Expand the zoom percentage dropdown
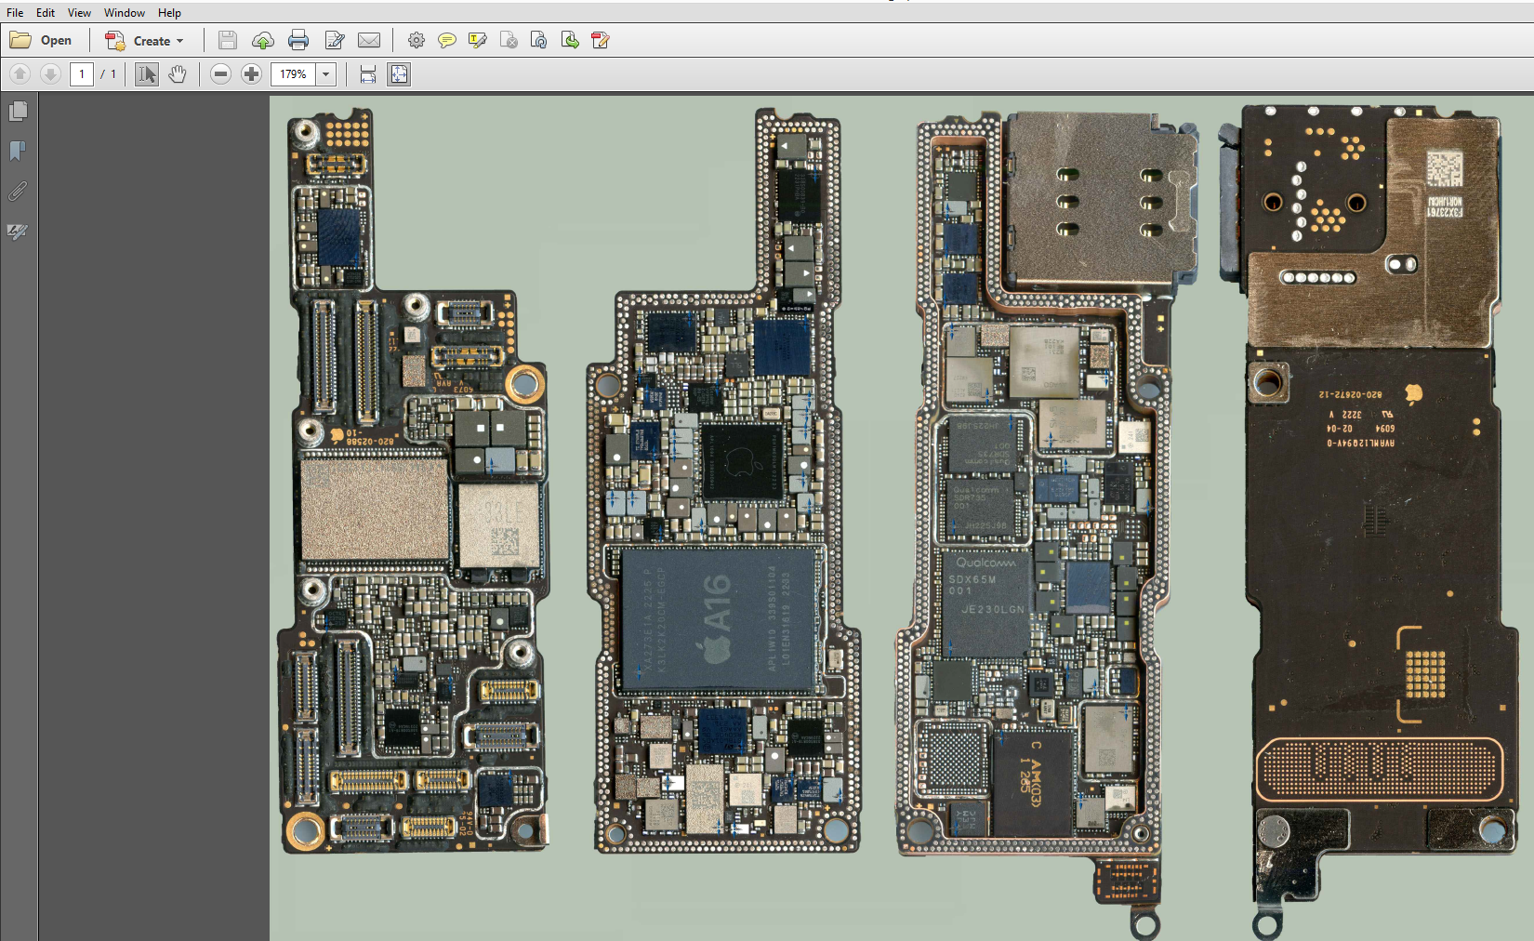1534x941 pixels. [325, 74]
